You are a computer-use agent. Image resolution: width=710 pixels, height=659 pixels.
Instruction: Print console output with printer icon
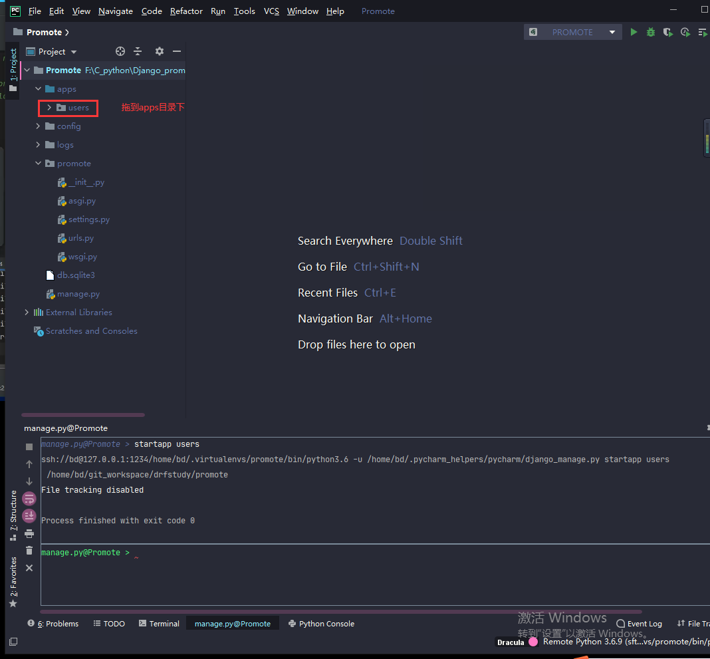[x=29, y=533]
